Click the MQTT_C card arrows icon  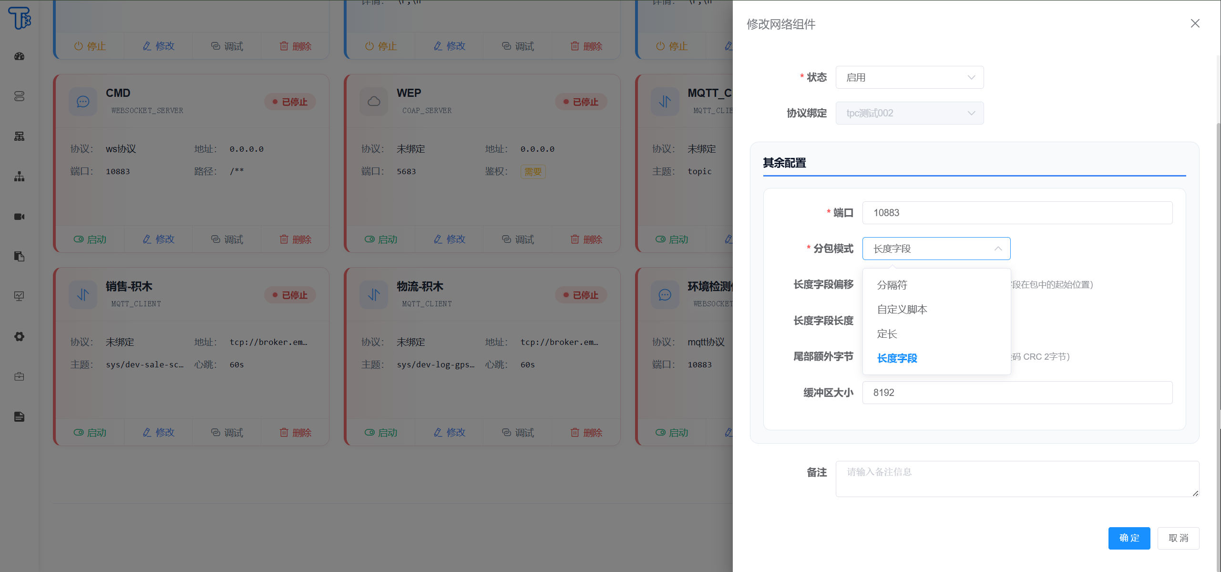[665, 102]
